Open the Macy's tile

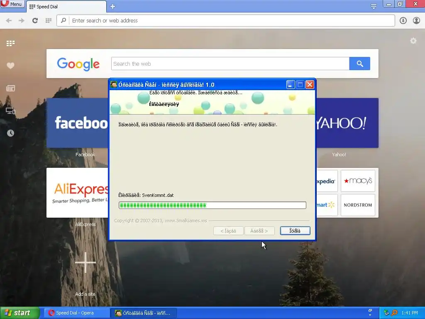click(x=358, y=181)
